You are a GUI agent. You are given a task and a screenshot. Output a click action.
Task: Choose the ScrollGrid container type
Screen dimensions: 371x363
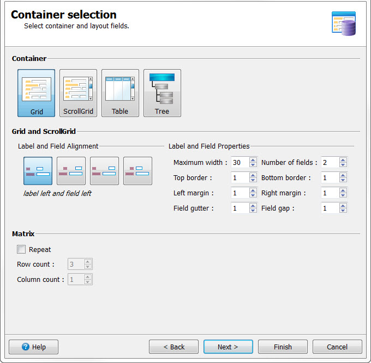click(78, 93)
